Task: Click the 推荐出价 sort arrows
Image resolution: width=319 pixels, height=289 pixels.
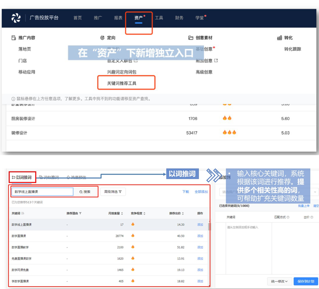Action: pos(183,213)
